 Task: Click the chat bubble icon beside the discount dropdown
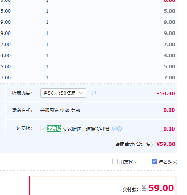93,93
